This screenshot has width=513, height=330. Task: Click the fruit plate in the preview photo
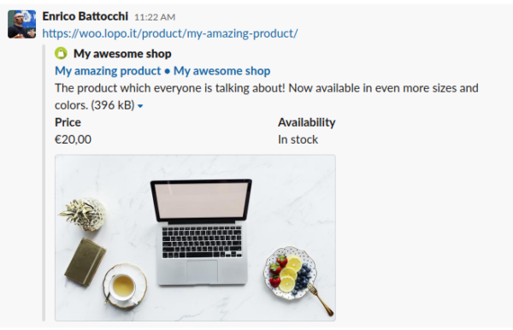tap(291, 273)
